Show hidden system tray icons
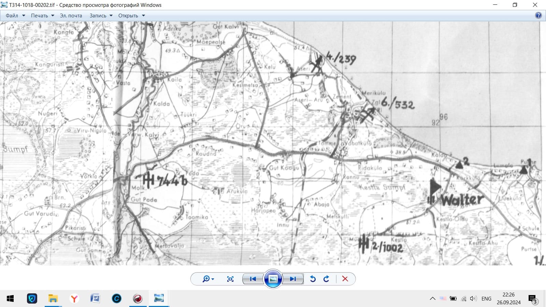The height and width of the screenshot is (307, 546). [432, 299]
